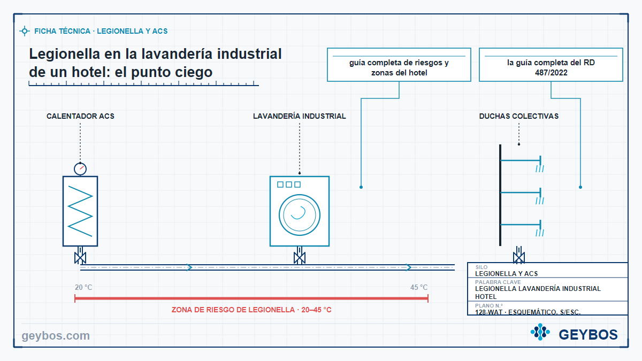642x361 pixels.
Task: Click the title 'Legionella en la lavandería industrial'
Action: pos(155,54)
